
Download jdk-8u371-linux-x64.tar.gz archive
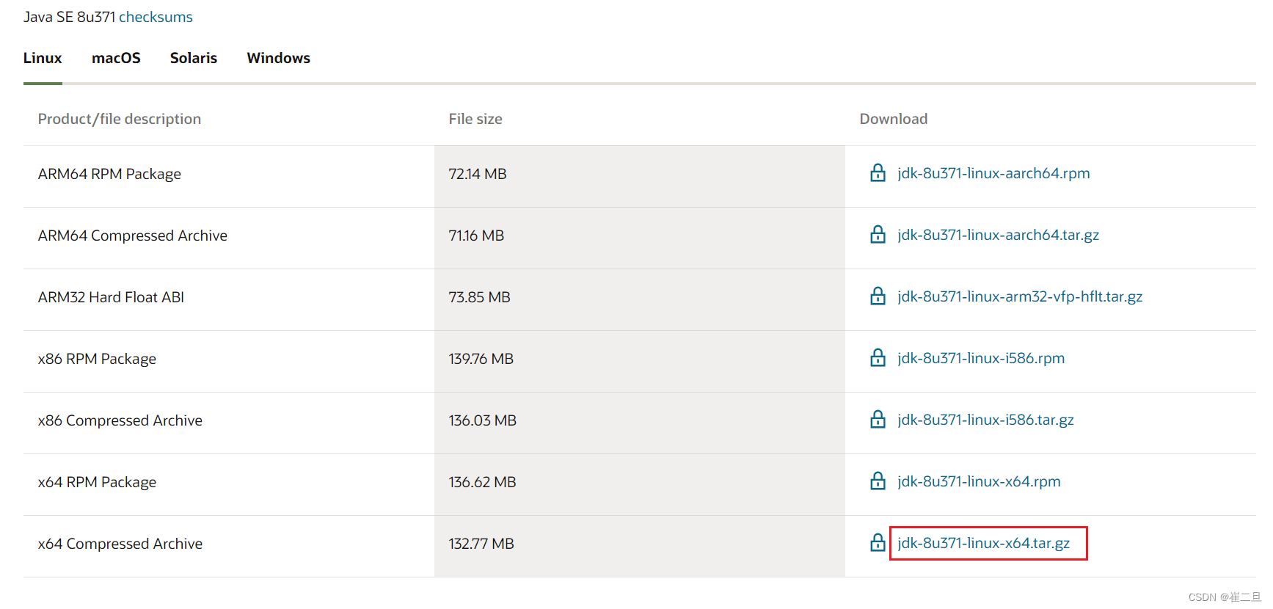tap(983, 543)
